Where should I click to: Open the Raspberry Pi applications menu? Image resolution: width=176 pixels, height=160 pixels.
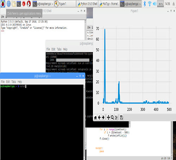click(3, 4)
